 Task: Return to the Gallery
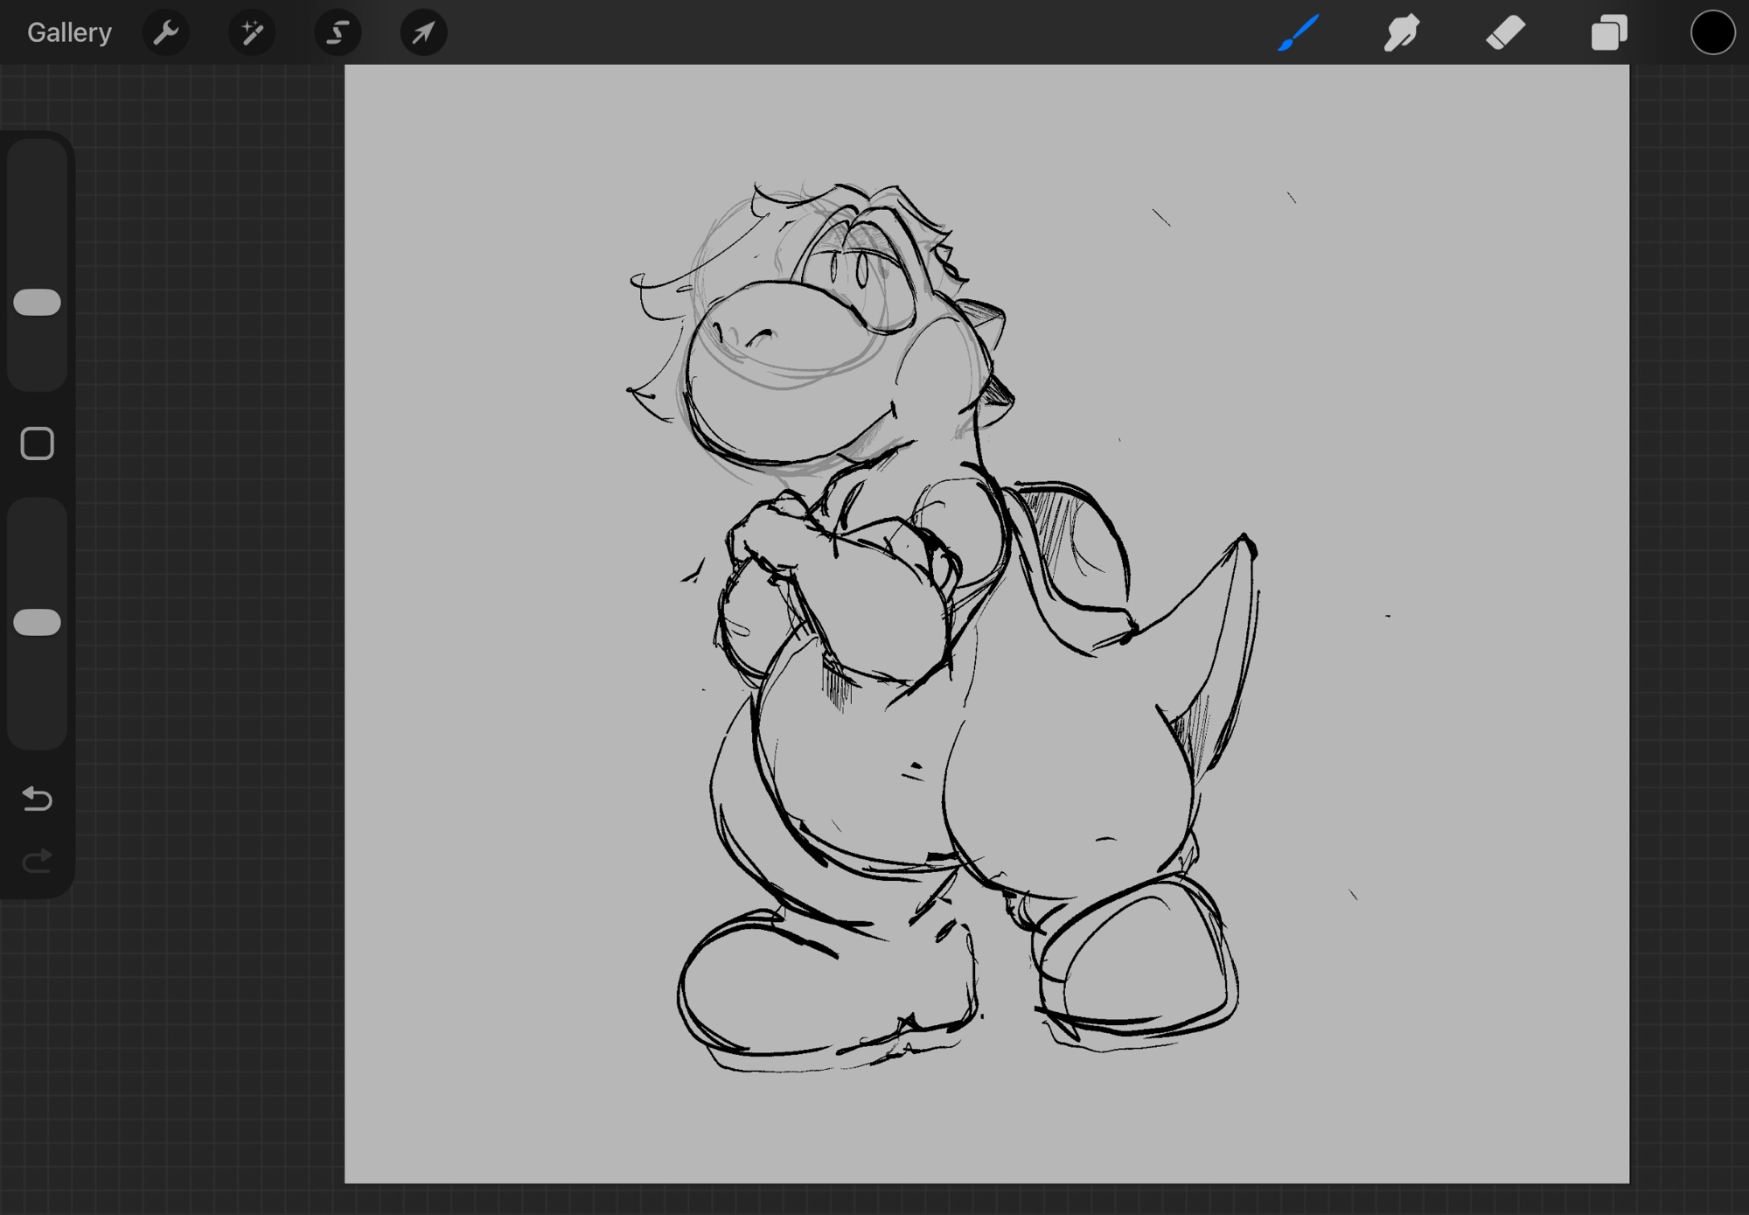[x=69, y=32]
